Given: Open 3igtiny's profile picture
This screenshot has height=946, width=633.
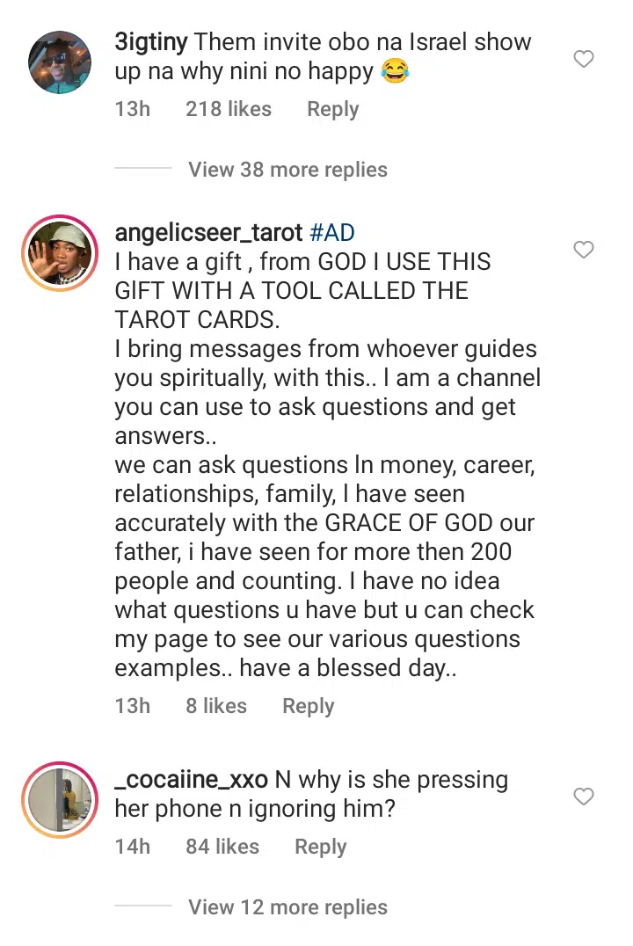Looking at the screenshot, I should (x=60, y=62).
